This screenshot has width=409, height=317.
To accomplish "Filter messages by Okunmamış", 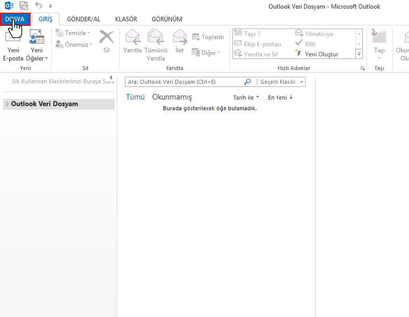I will click(172, 97).
